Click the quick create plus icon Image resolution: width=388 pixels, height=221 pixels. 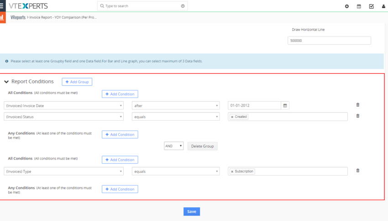pos(346,6)
